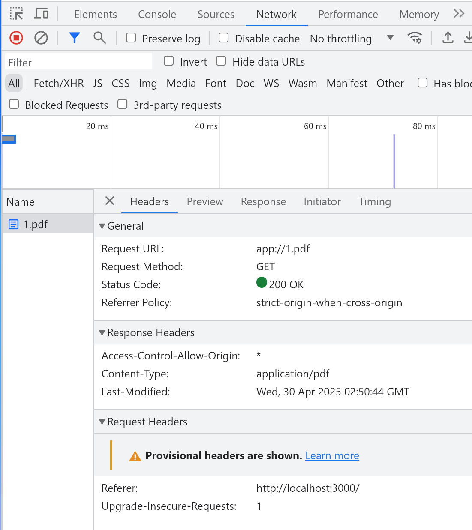
Task: Check Blocked Requests option
Action: 14,104
